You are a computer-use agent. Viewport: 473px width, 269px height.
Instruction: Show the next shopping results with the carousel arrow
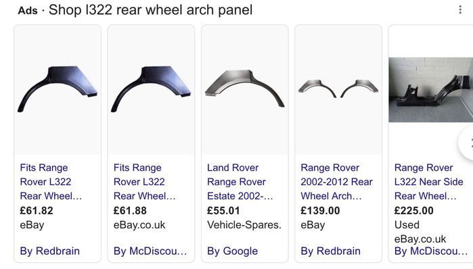(466, 143)
